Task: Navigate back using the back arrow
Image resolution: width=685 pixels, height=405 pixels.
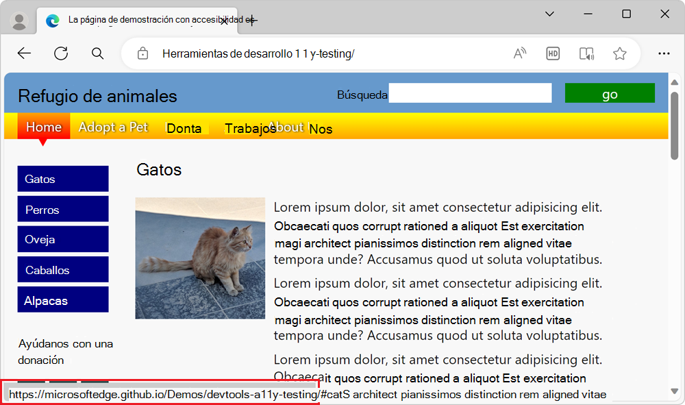Action: pos(24,53)
